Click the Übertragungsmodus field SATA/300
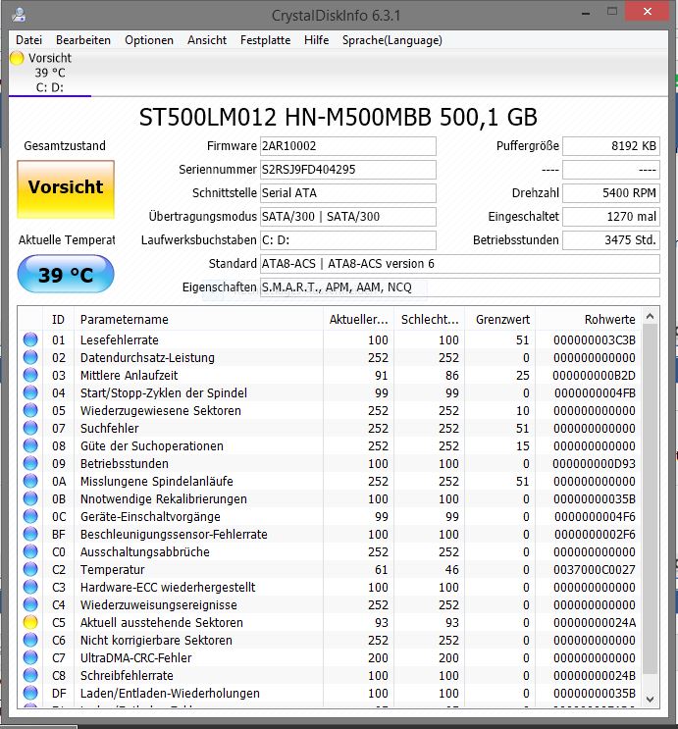Image resolution: width=678 pixels, height=729 pixels. click(x=348, y=217)
